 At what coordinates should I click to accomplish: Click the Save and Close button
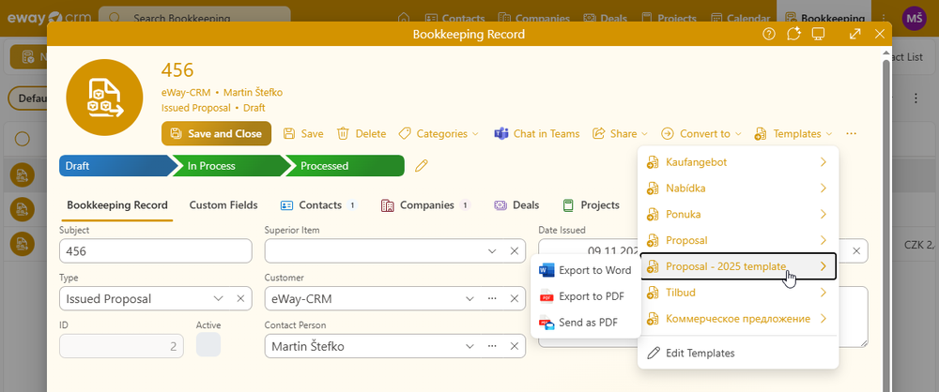[x=216, y=134]
